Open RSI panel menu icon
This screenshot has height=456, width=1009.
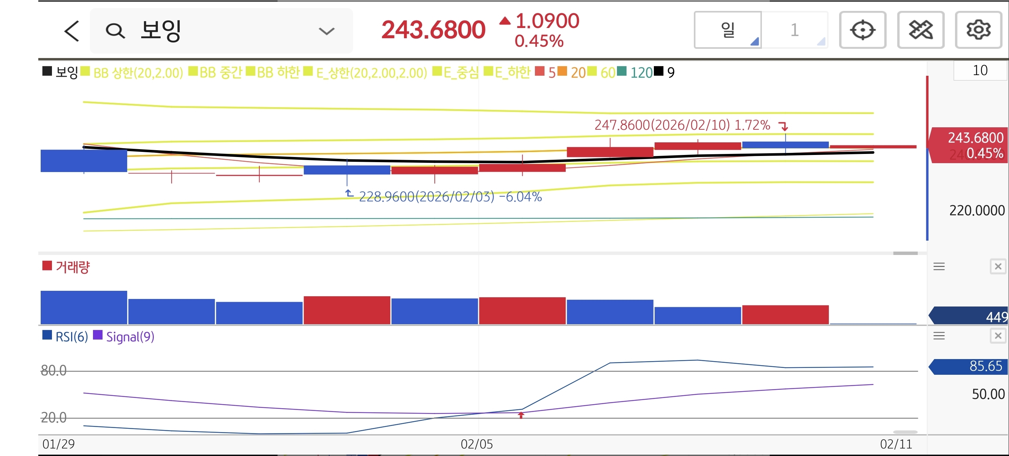tap(939, 336)
